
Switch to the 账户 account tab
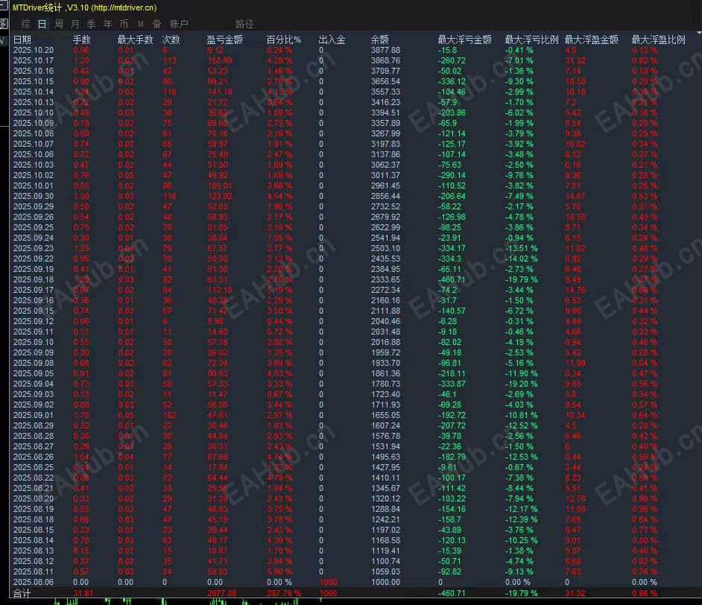pyautogui.click(x=179, y=24)
